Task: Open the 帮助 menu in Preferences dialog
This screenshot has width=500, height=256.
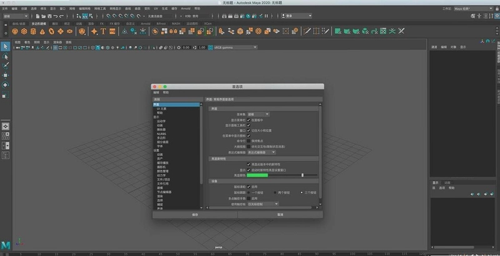Action: [x=166, y=92]
